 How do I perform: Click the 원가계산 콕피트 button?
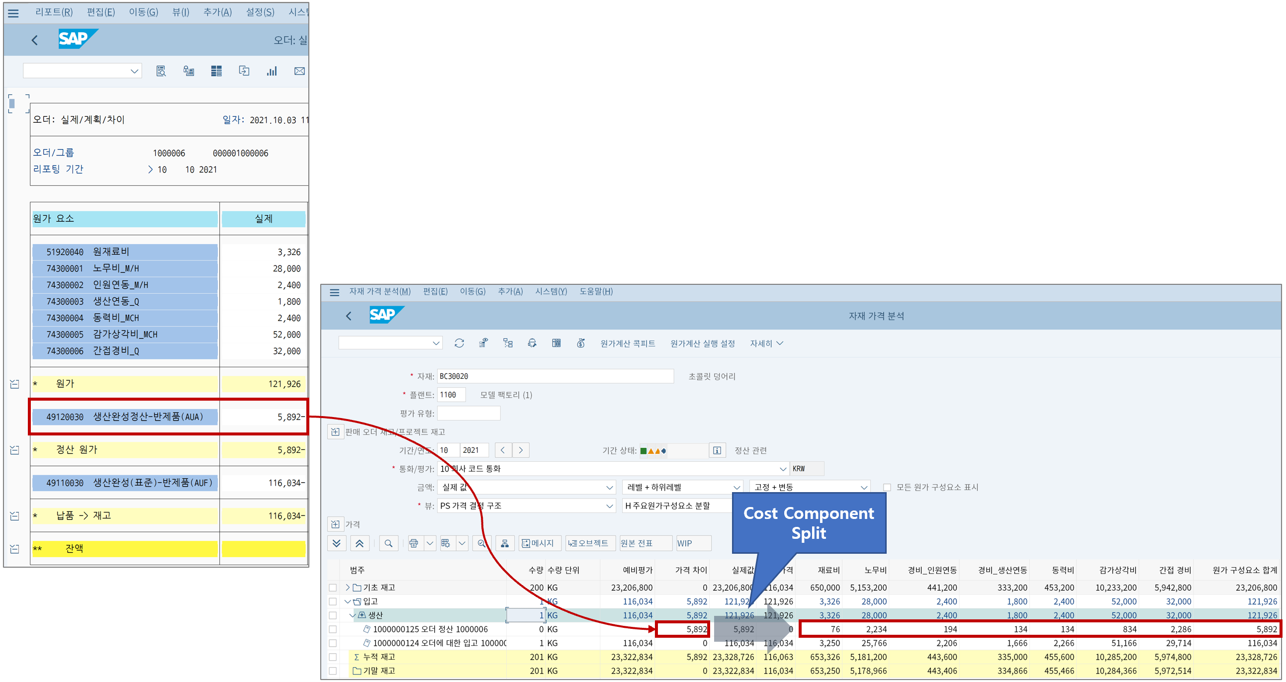[x=627, y=343]
